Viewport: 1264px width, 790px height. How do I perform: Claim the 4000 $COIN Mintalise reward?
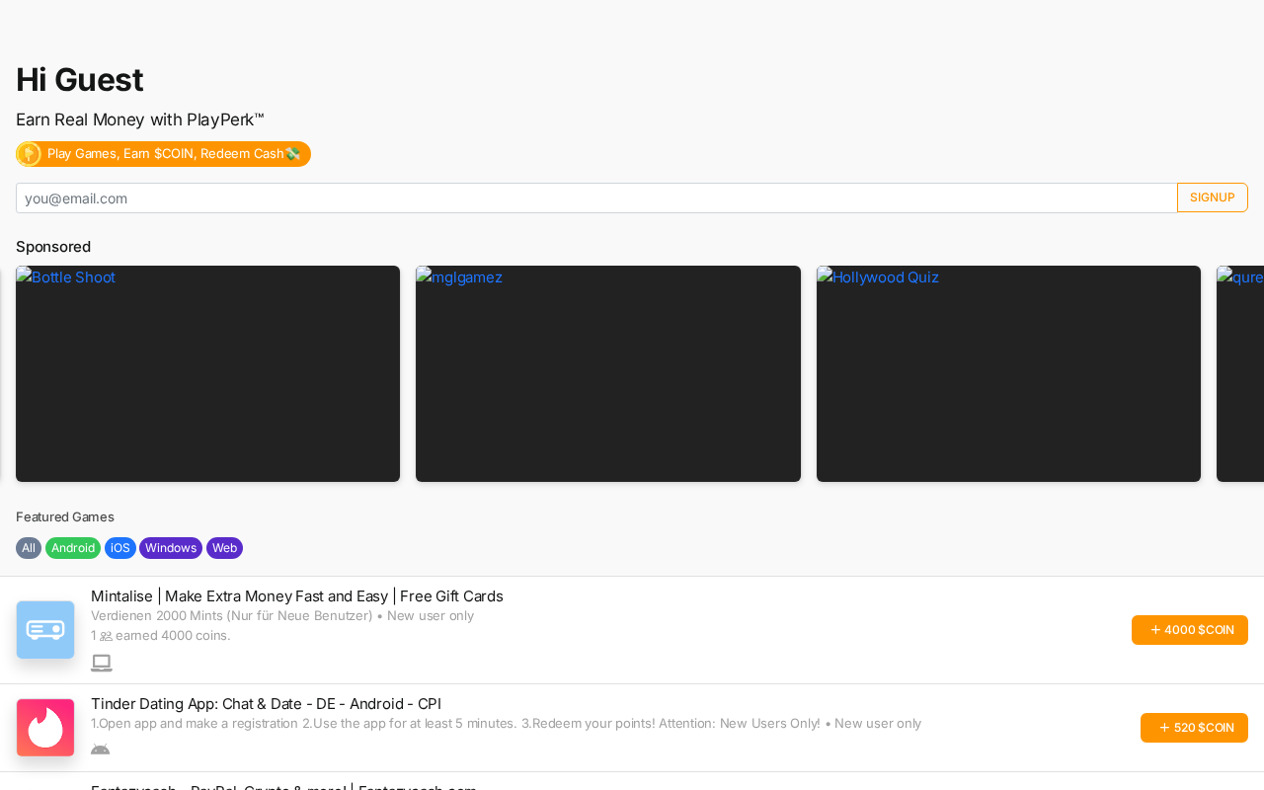click(1190, 630)
